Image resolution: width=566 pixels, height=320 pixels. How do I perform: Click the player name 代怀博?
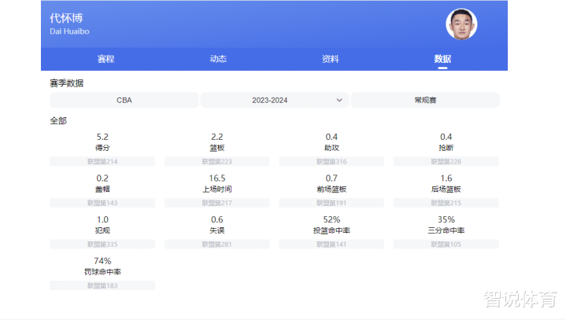tap(66, 18)
